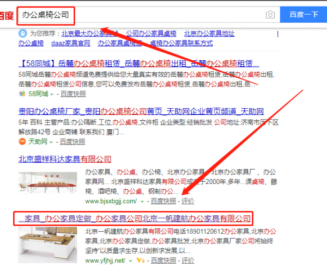The height and width of the screenshot is (267, 327).
Task: Expand the dropdown arrow beside 58同城
Action: pos(52,95)
